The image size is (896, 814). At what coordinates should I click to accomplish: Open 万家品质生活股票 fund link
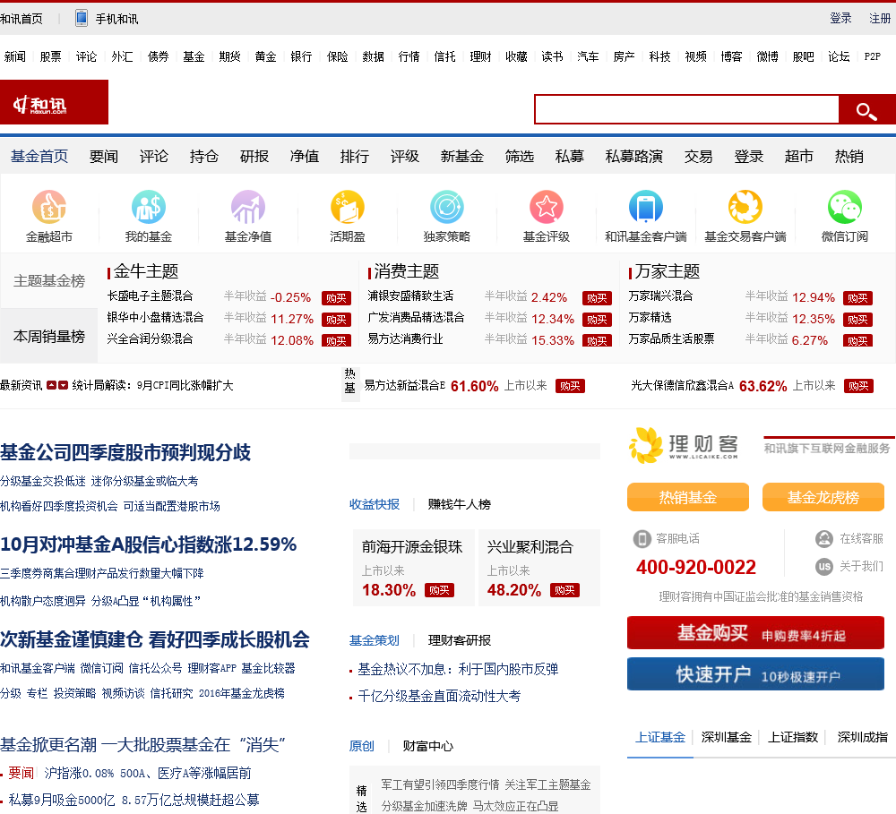click(x=671, y=339)
